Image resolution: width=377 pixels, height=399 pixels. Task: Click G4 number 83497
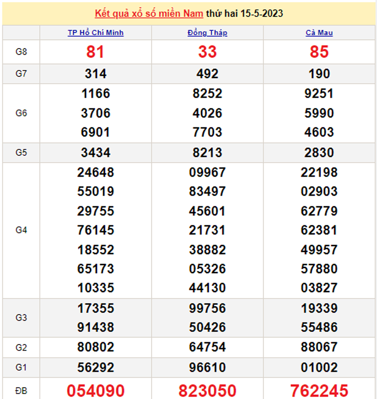point(207,192)
